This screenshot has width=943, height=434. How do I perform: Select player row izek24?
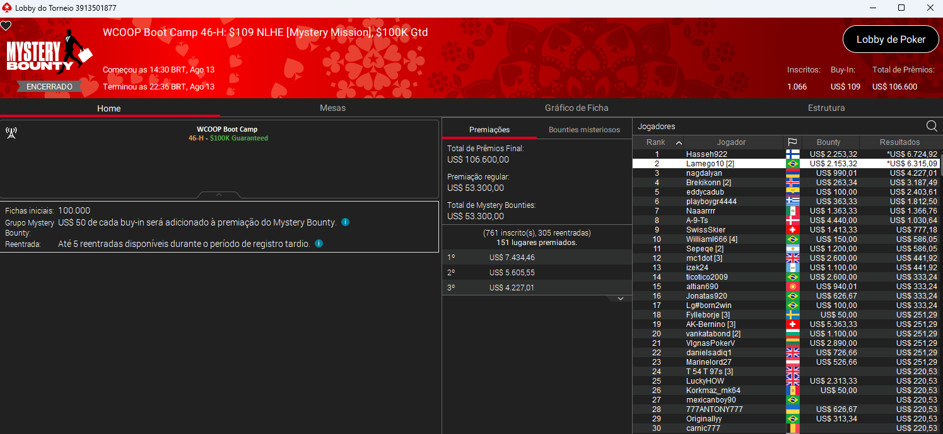pyautogui.click(x=786, y=268)
